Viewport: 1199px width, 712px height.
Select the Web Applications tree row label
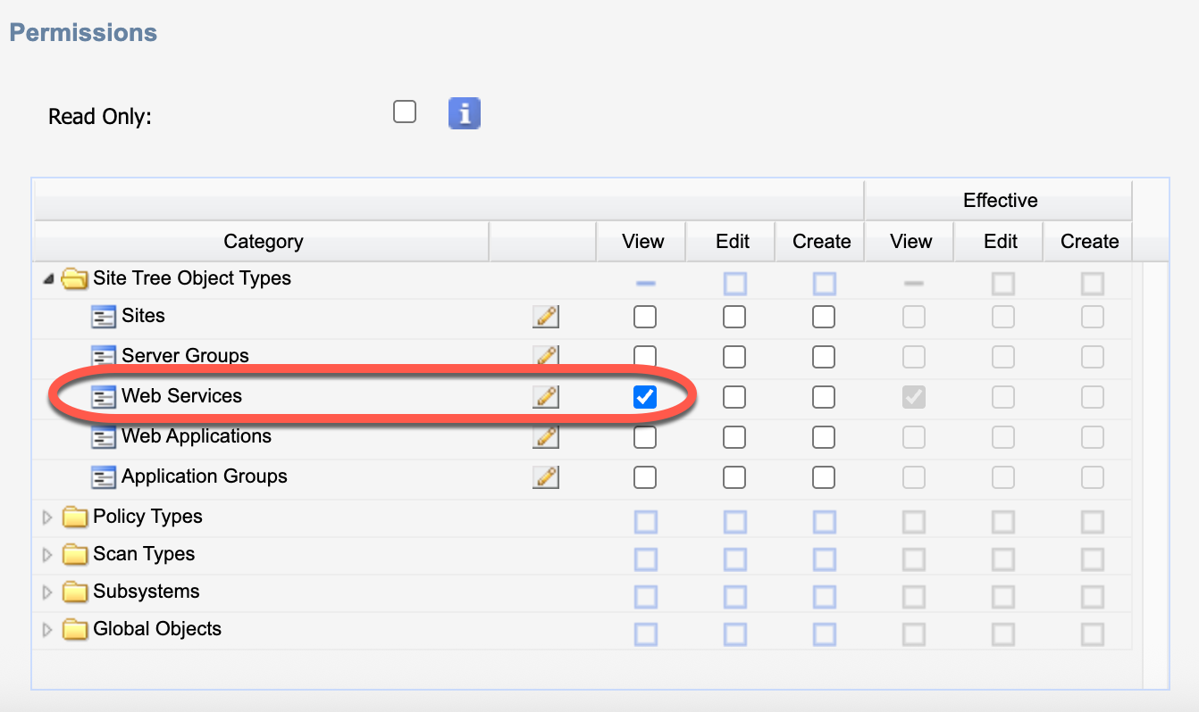(196, 436)
